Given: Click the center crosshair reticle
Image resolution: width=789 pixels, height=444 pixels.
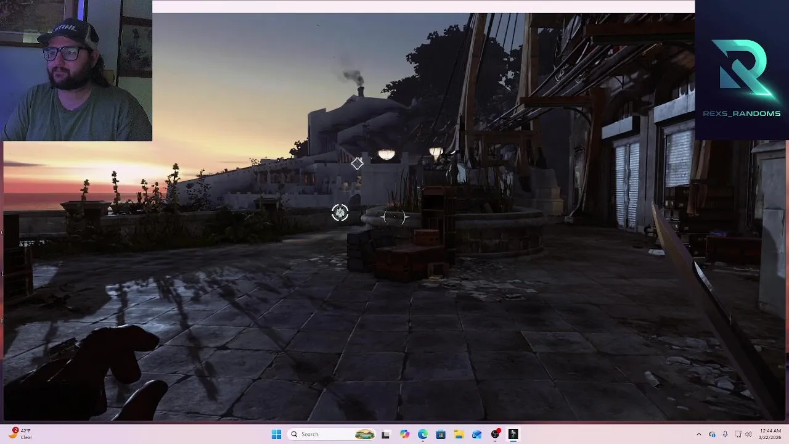Looking at the screenshot, I should [x=394, y=216].
